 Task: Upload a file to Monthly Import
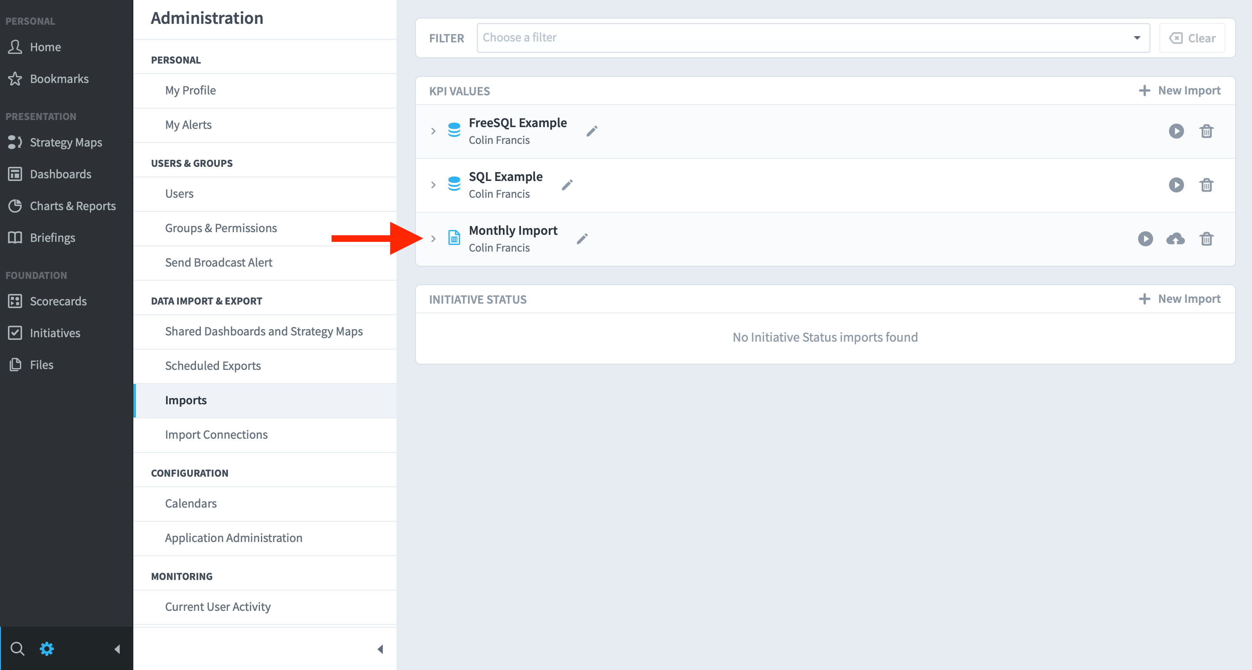point(1176,238)
